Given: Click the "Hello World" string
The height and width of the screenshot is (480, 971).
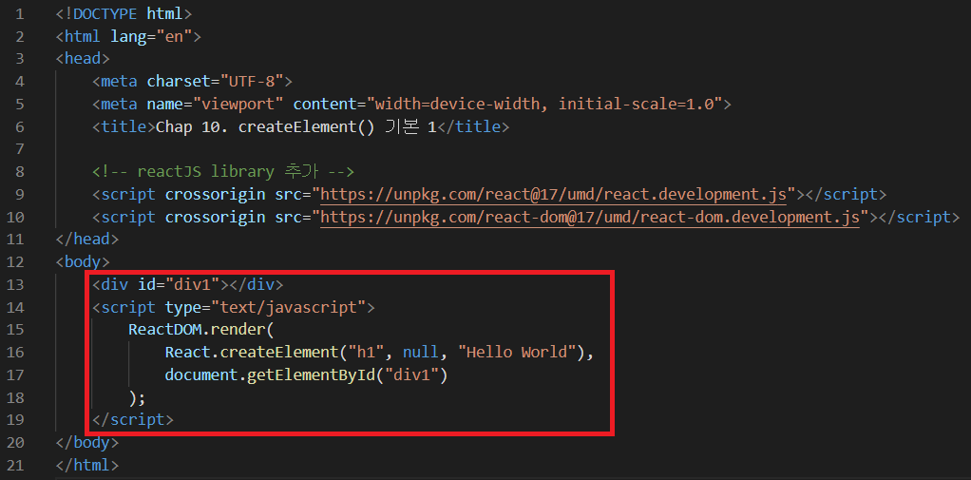Looking at the screenshot, I should 517,353.
